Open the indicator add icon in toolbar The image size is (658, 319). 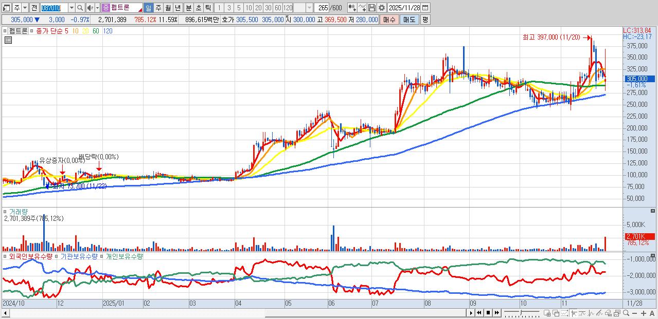click(x=352, y=8)
